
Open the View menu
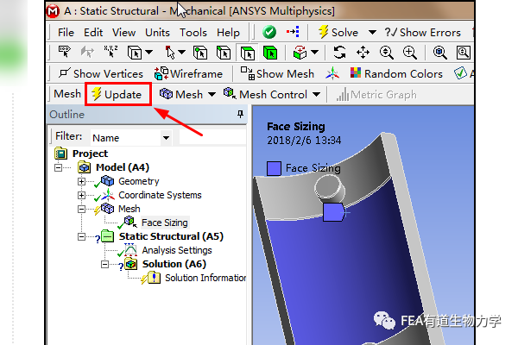click(123, 33)
